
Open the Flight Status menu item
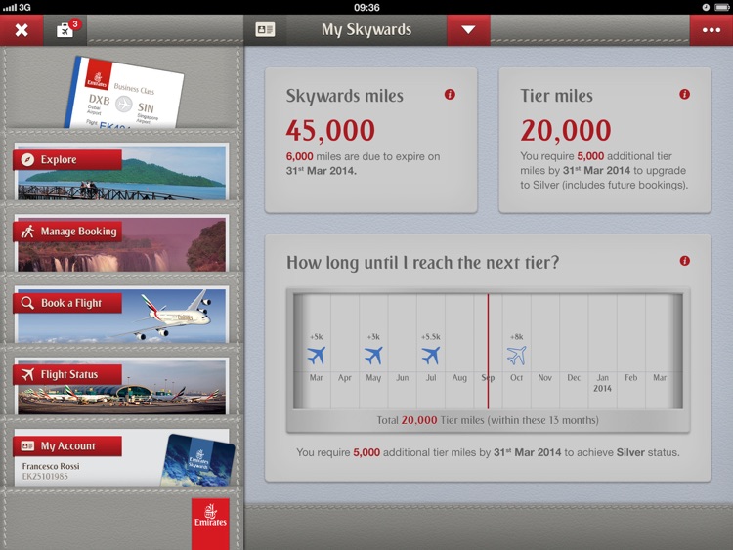pyautogui.click(x=121, y=386)
